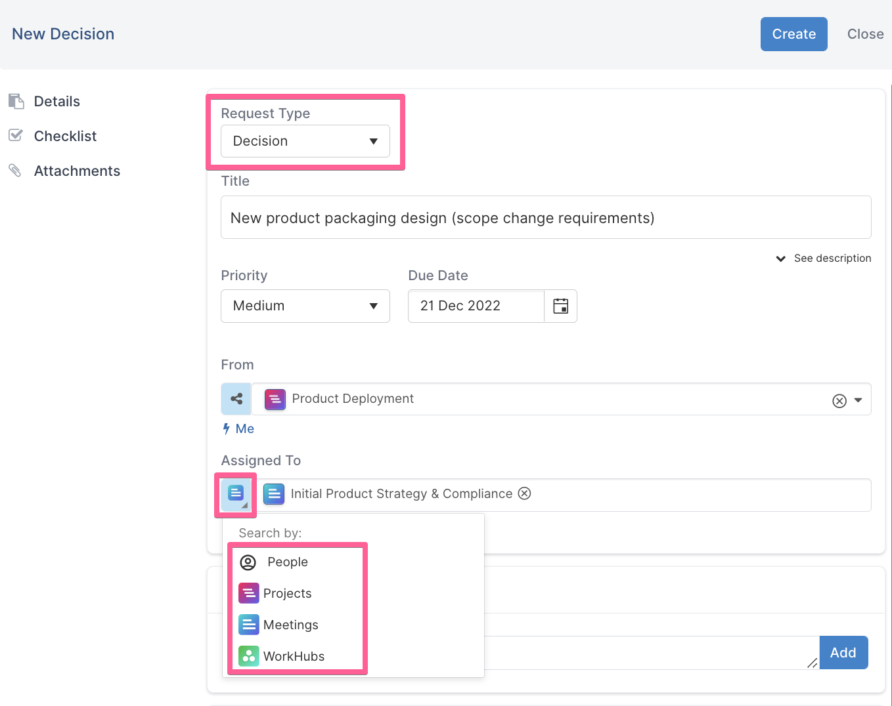Click into the Title text field
This screenshot has height=706, width=892.
click(x=545, y=218)
